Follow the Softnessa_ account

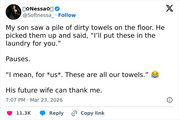pos(67,15)
